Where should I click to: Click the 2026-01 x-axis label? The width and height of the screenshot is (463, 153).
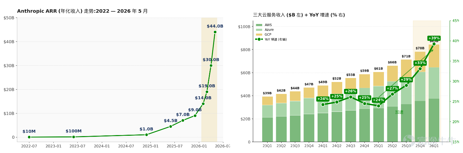199,146
